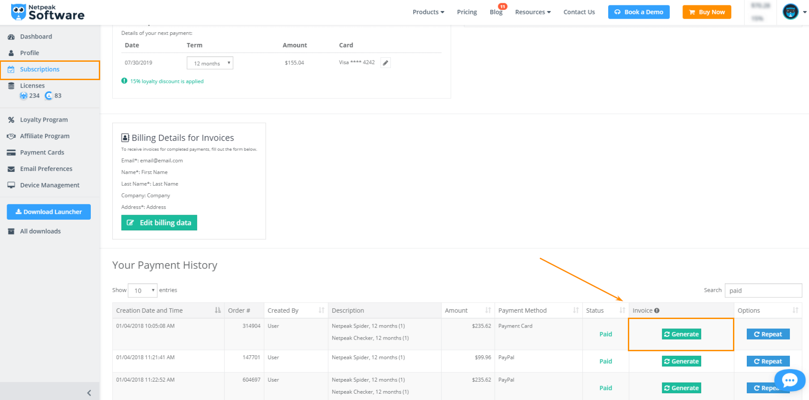
Task: Click the Payment Cards card icon
Action: coord(11,153)
